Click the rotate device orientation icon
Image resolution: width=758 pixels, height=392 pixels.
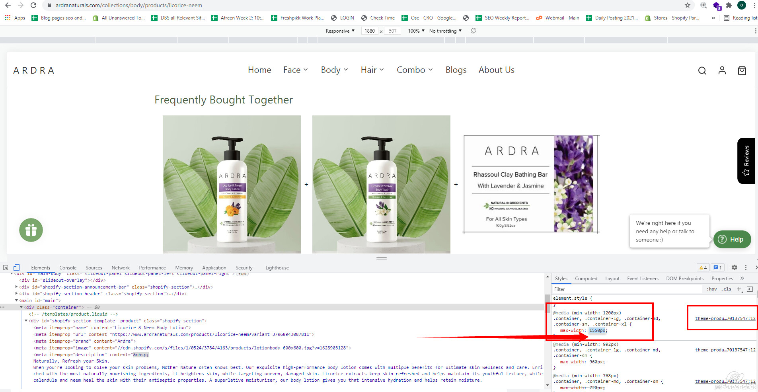coord(474,31)
